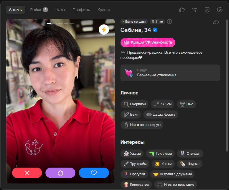The image size is (229, 190).
Task: Click the Пью drinking chip
Action: coord(186,104)
